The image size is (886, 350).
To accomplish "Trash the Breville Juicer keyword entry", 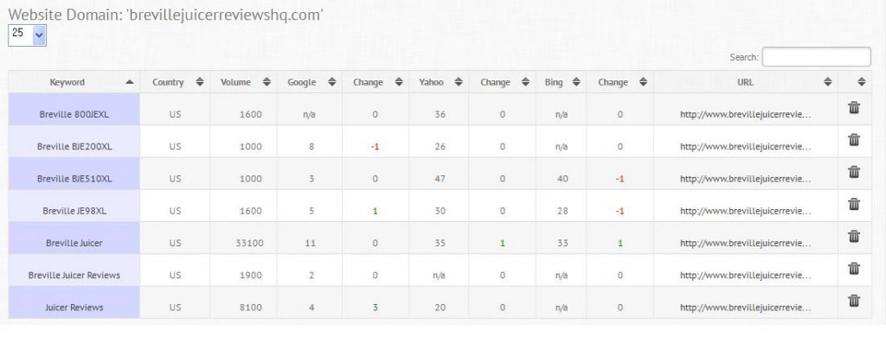I will [854, 236].
